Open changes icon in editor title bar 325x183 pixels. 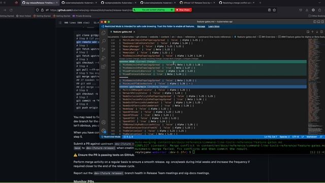(x=308, y=32)
